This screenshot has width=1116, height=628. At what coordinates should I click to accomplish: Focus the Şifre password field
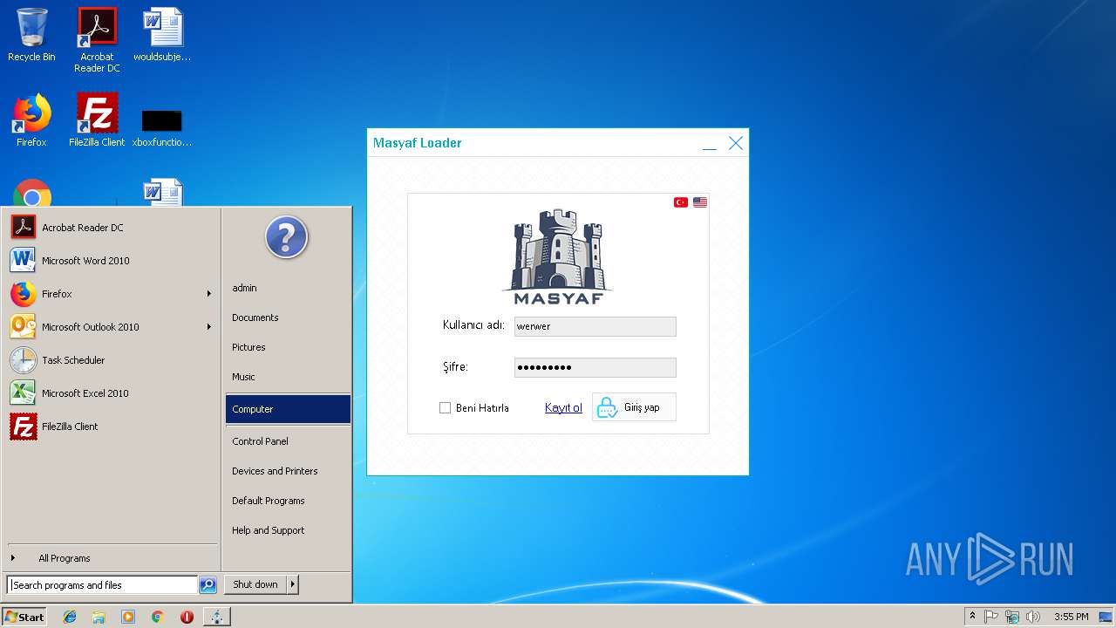click(x=595, y=367)
